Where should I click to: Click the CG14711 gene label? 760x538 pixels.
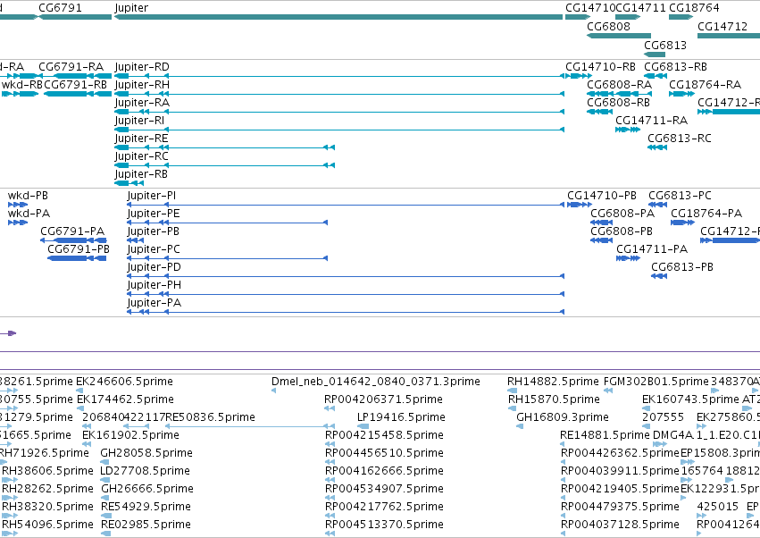(x=640, y=8)
